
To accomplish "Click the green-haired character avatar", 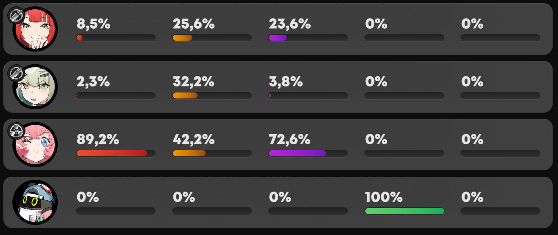I will tap(35, 87).
